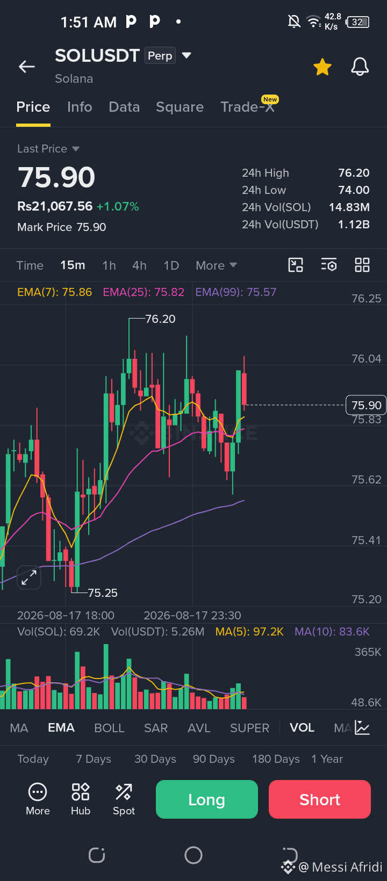This screenshot has height=881, width=387.
Task: Click the Mark Price 75.90 text
Action: [x=62, y=227]
